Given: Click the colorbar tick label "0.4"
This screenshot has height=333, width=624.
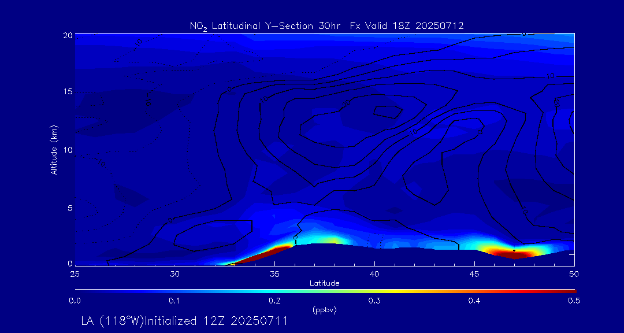Looking at the screenshot, I should tap(474, 301).
